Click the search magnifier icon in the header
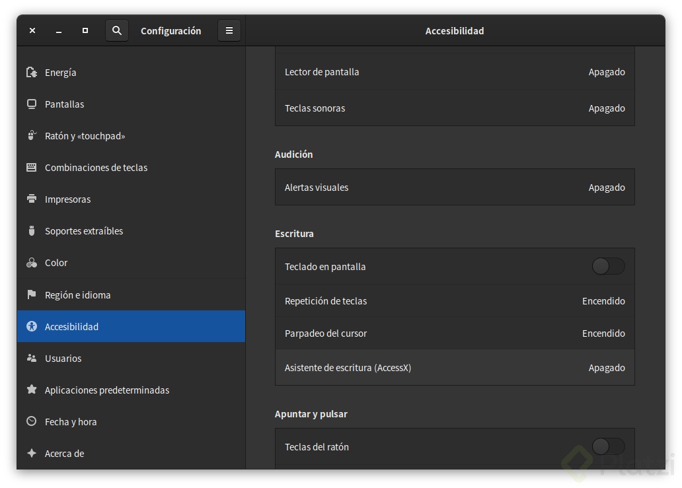 click(116, 30)
